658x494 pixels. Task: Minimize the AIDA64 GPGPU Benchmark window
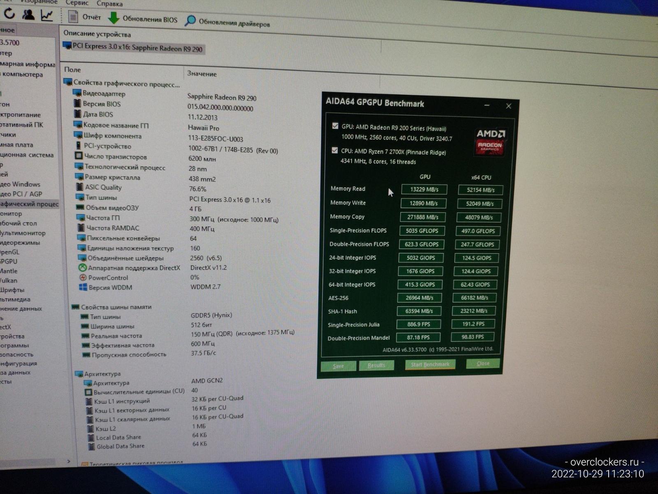click(x=487, y=105)
